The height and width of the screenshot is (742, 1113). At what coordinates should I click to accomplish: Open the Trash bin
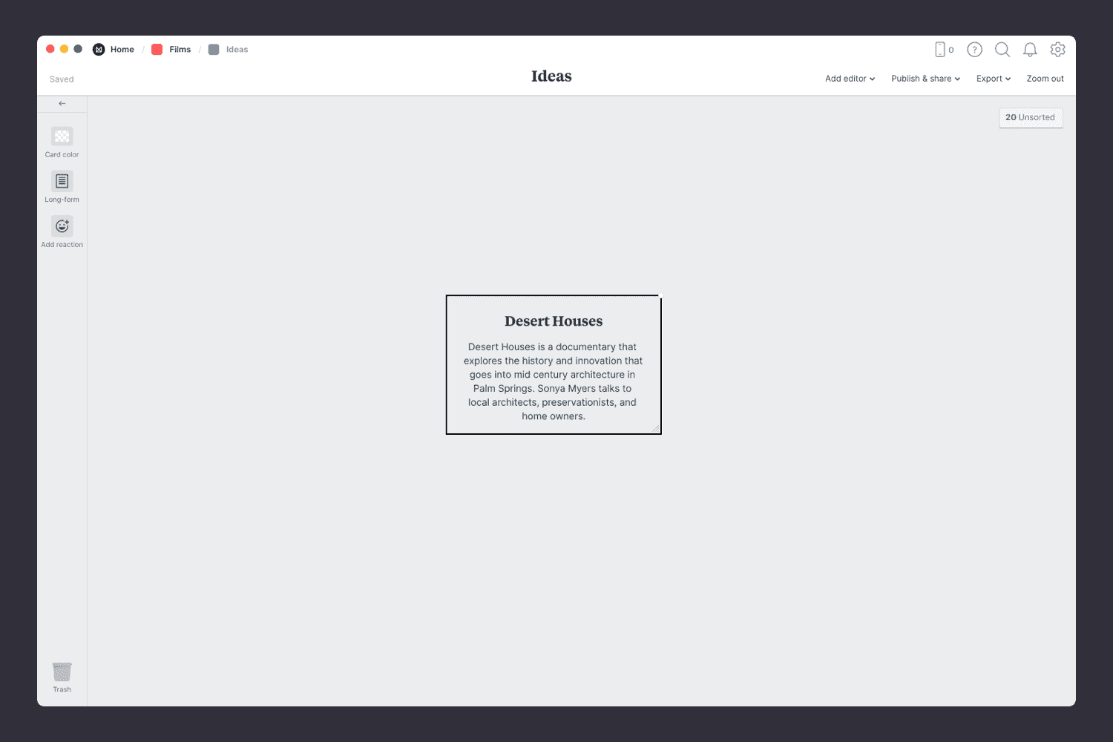[x=62, y=672]
